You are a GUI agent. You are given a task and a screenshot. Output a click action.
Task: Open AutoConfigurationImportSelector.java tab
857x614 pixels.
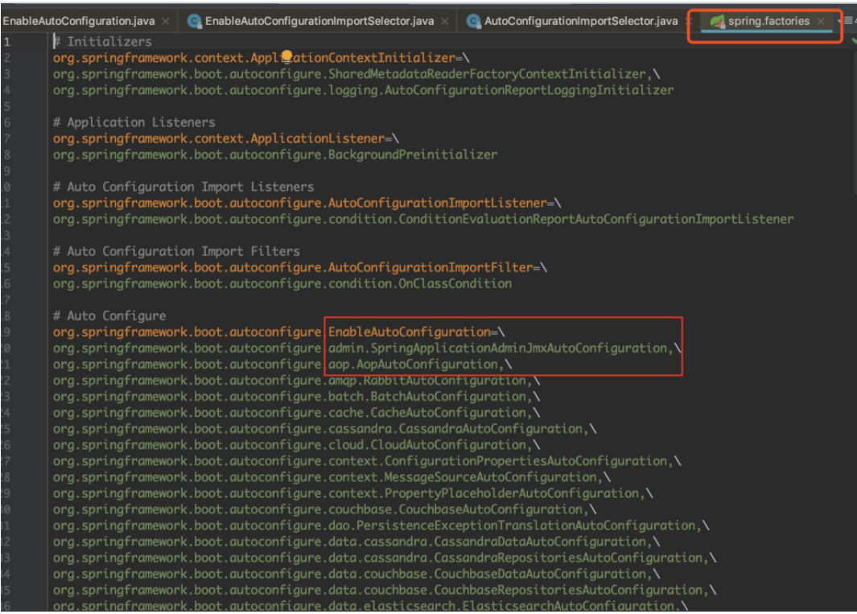click(x=580, y=21)
